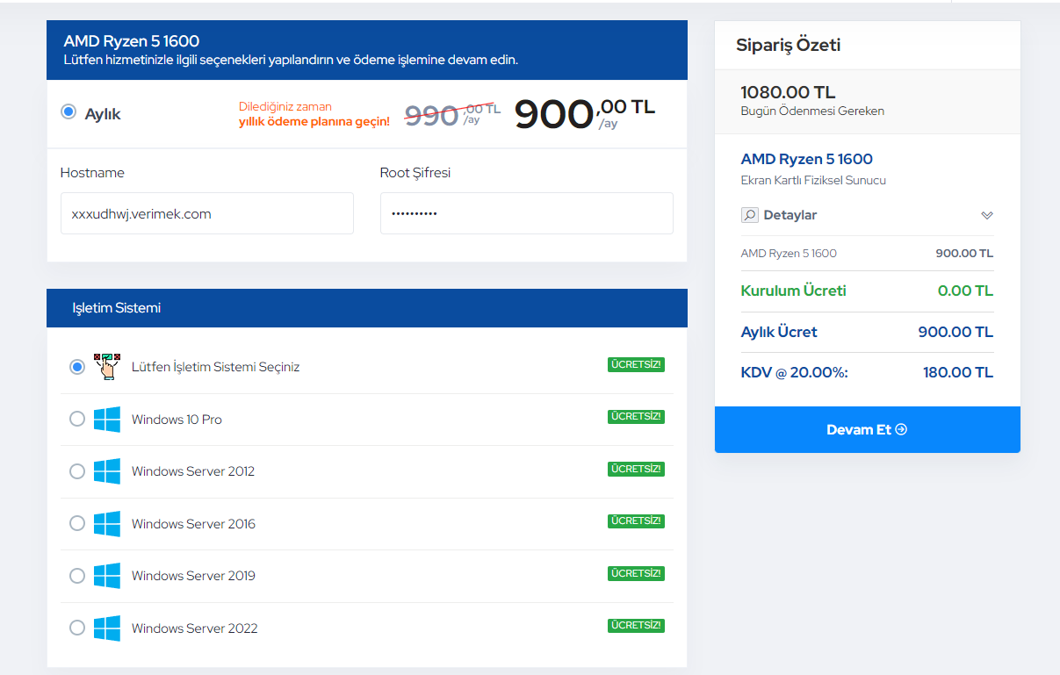Click the ÜCRETSİZ badge for Windows Server 2016
The width and height of the screenshot is (1060, 675).
click(x=636, y=521)
